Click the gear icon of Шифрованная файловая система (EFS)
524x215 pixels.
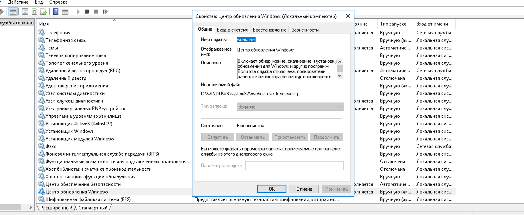(42, 199)
